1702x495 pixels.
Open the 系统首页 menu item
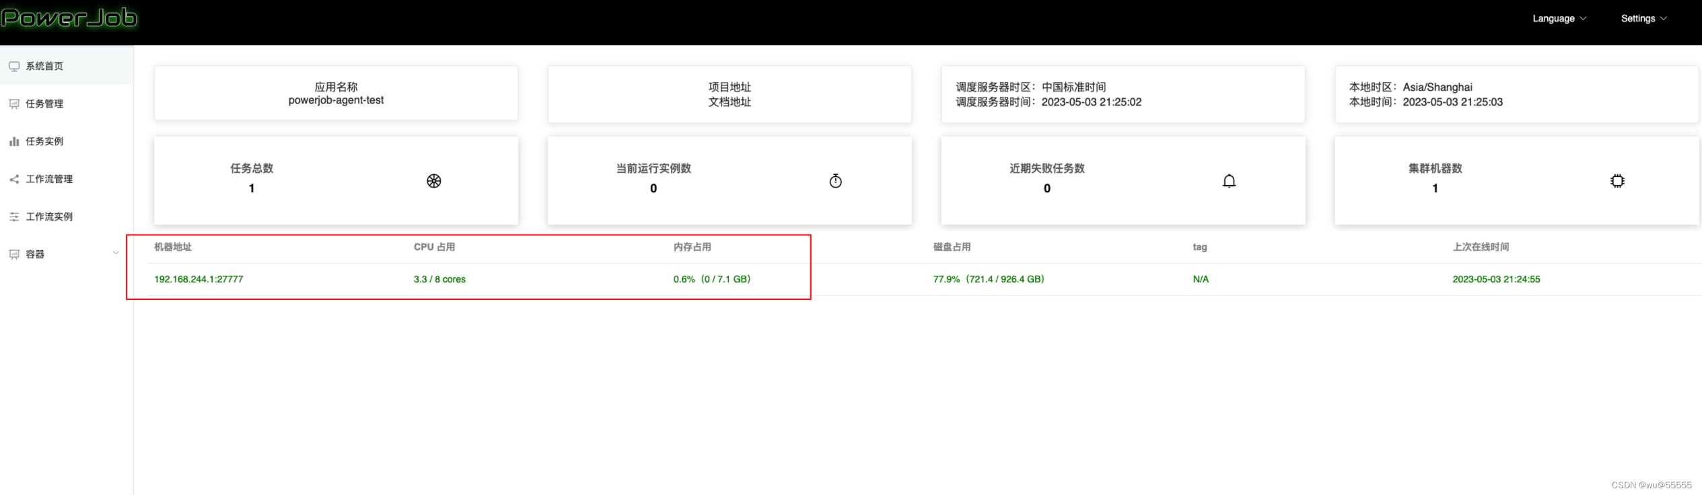click(x=67, y=66)
